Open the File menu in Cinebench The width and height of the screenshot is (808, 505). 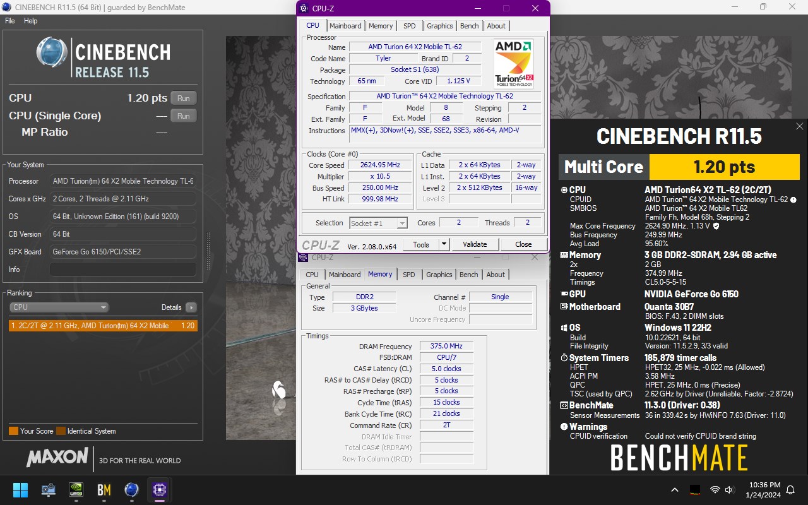pyautogui.click(x=10, y=21)
